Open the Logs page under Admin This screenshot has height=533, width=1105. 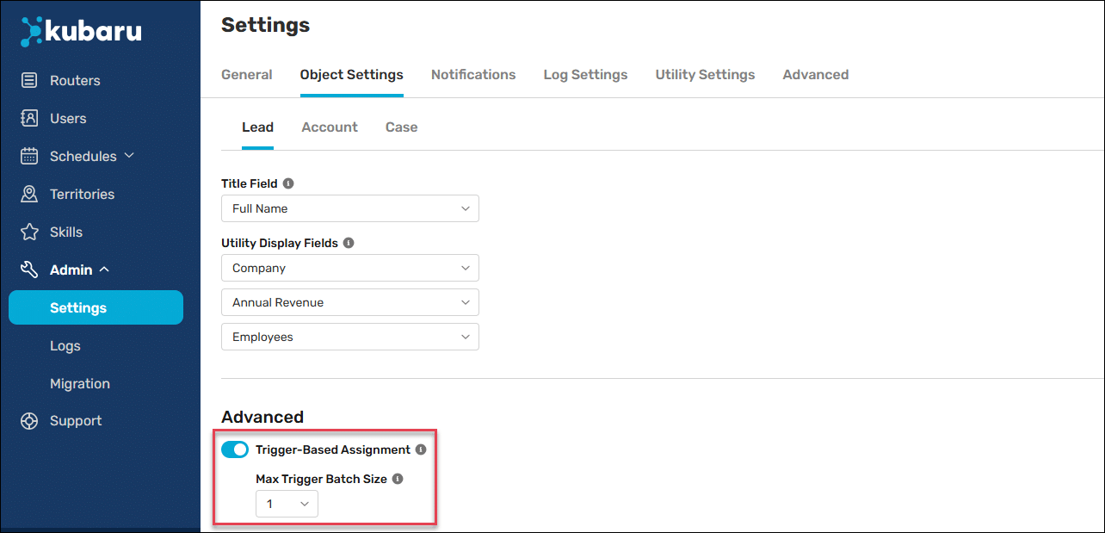pyautogui.click(x=65, y=345)
